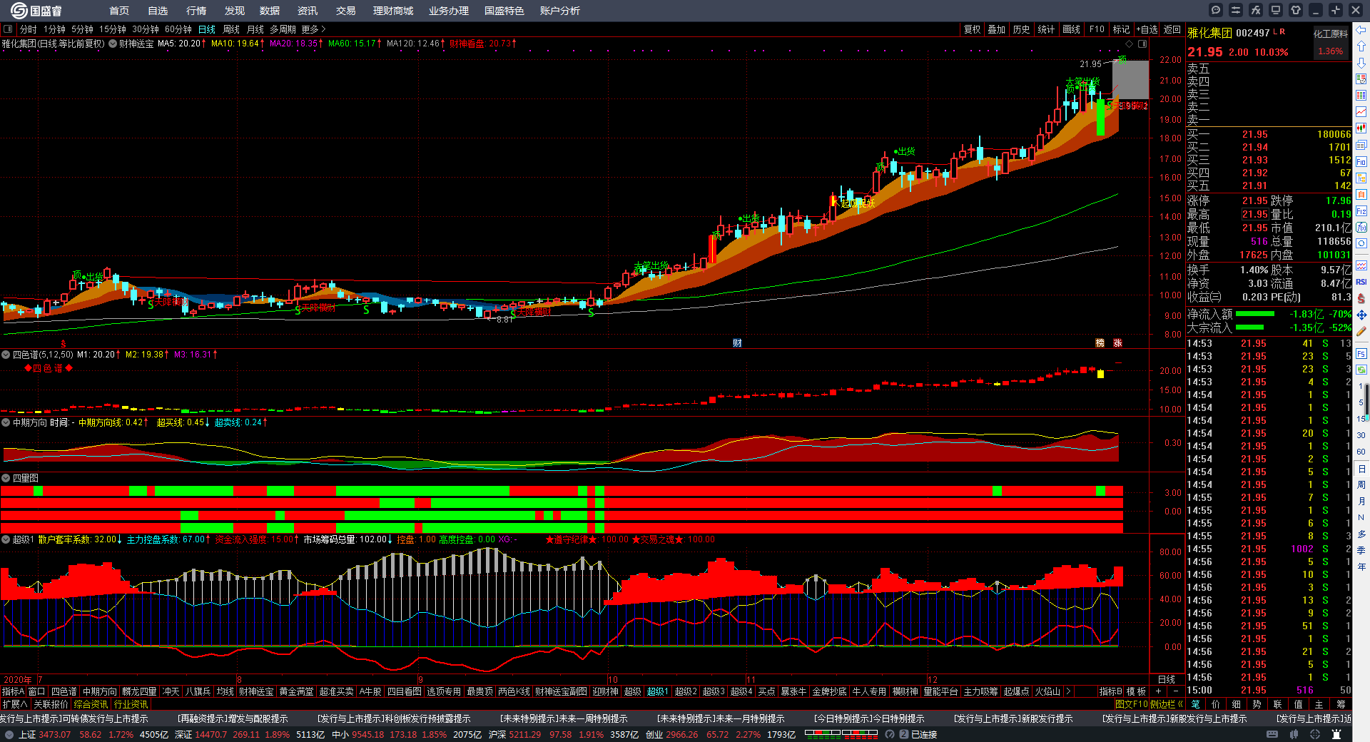This screenshot has height=742, width=1370.
Task: Toggle the square panel icon at chart top right
Action: (1142, 44)
